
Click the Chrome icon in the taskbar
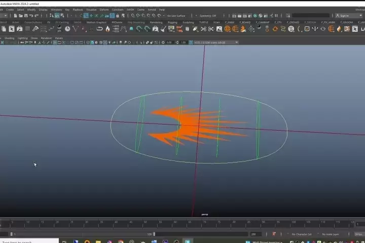click(121, 241)
